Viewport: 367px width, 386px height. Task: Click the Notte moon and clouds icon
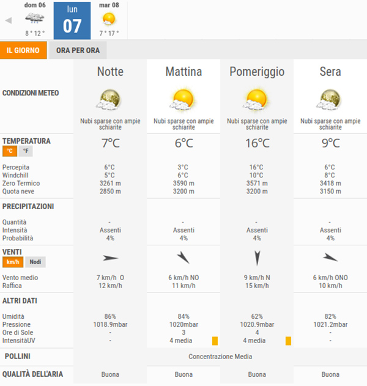[108, 100]
